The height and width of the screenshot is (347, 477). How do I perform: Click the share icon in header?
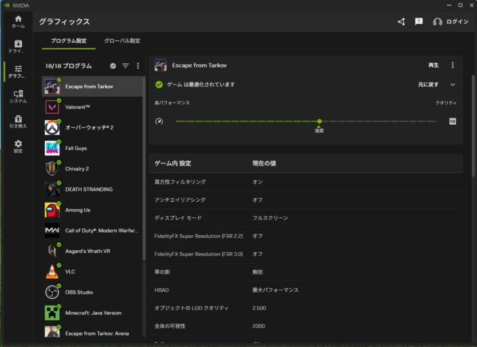(x=401, y=22)
